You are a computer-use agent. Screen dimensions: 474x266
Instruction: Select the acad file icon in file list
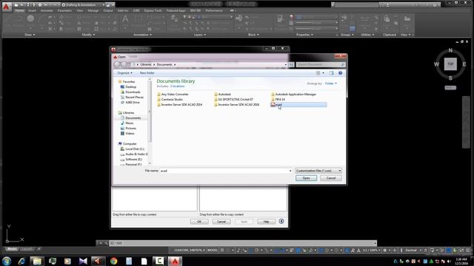[273, 105]
